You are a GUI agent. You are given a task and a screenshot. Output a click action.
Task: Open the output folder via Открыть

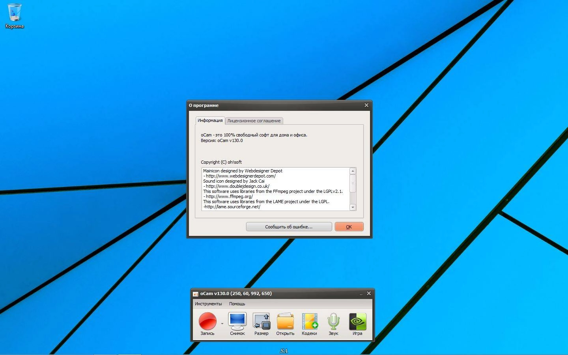click(x=285, y=324)
